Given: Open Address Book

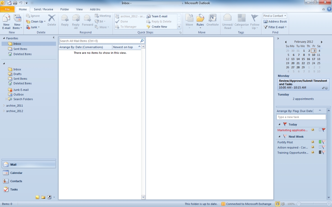Looking at the screenshot, I should (x=275, y=21).
